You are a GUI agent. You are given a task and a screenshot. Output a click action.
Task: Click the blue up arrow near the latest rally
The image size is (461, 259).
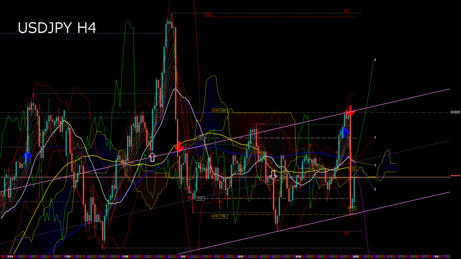tap(344, 132)
